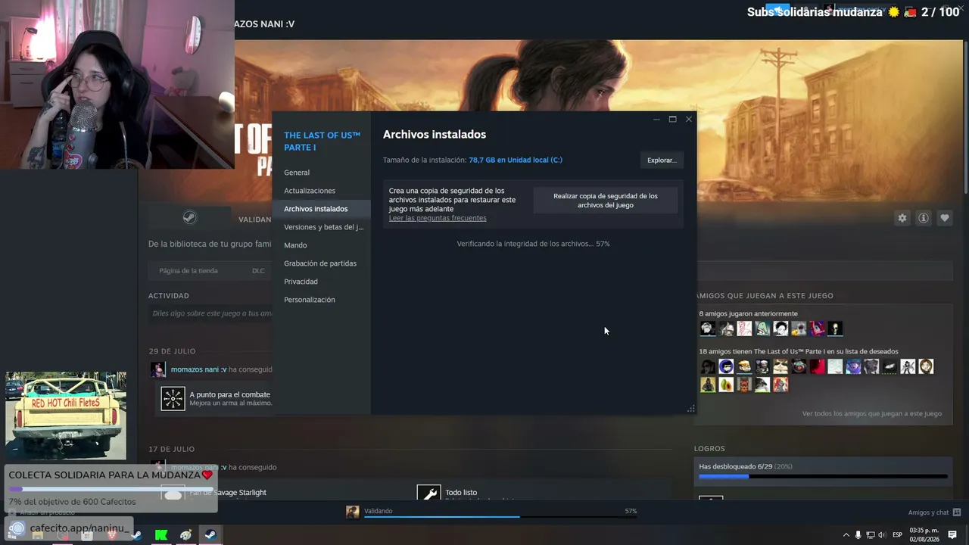This screenshot has height=545, width=969.
Task: Open game settings gear icon
Action: pyautogui.click(x=902, y=218)
